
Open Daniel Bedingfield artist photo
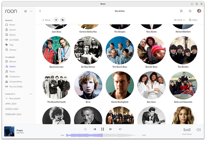(x=120, y=85)
